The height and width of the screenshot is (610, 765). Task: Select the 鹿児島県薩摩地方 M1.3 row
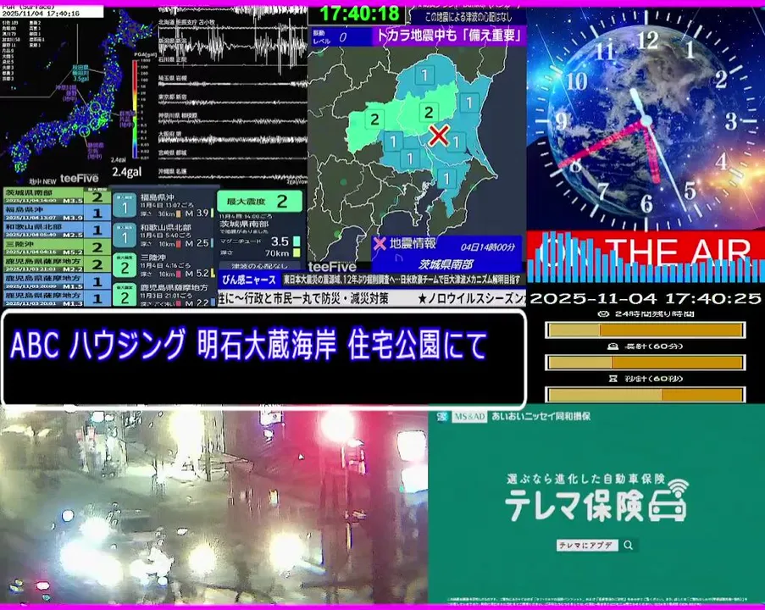pyautogui.click(x=57, y=298)
